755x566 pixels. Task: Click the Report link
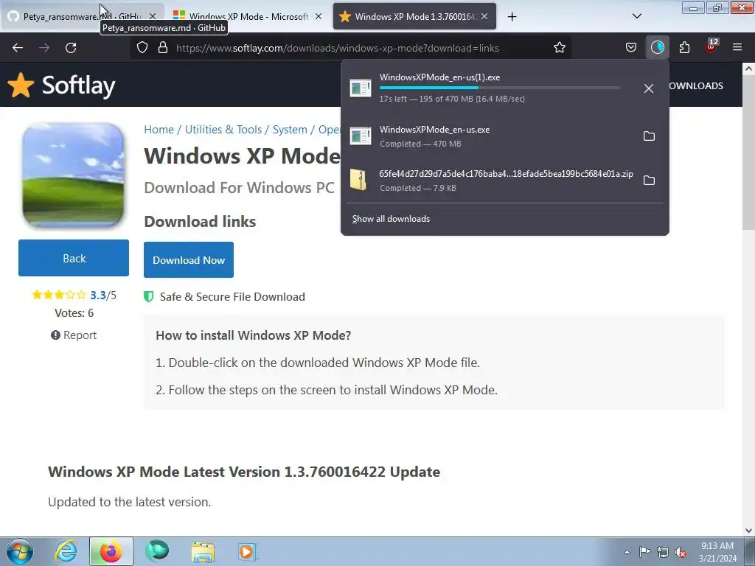[74, 335]
